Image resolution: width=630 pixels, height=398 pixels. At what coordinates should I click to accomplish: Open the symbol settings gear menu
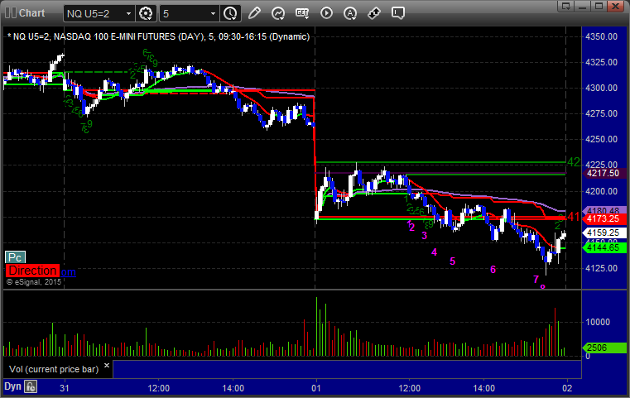(x=146, y=13)
